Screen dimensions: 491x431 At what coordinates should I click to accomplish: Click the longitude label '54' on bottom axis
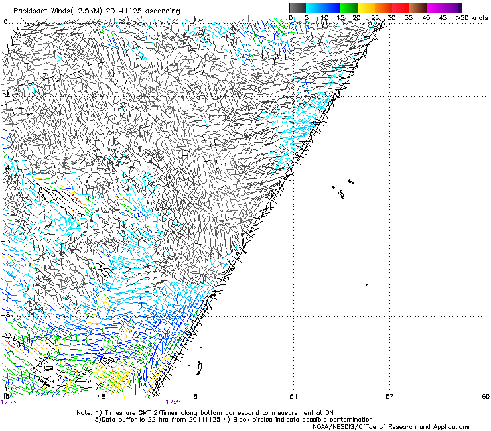click(293, 397)
